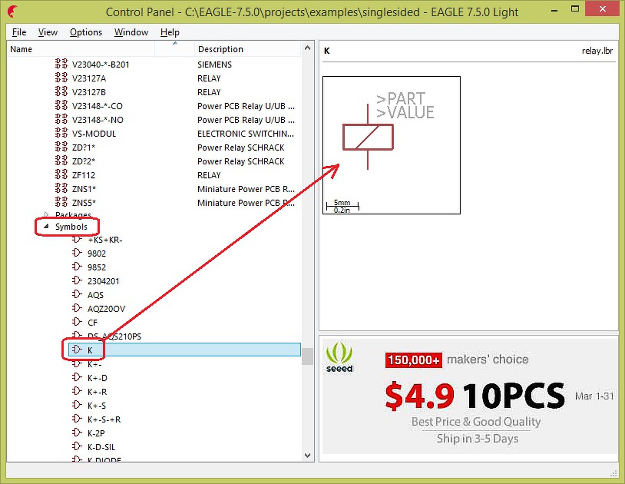This screenshot has height=484, width=625.
Task: Click the device icon beside V23148-*-CO
Action: (61, 106)
